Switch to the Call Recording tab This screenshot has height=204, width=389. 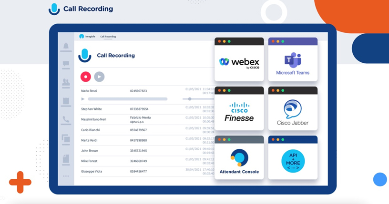pos(108,37)
